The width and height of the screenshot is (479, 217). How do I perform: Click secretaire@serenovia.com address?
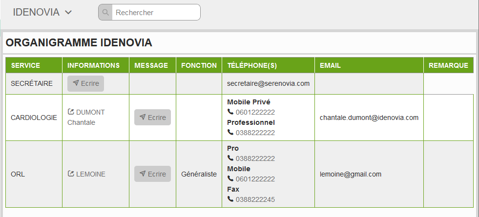pyautogui.click(x=268, y=83)
